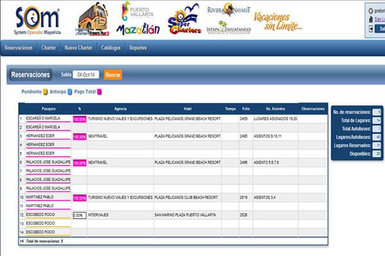
Task: Open the Nuevo Charter menu item
Action: 79,48
